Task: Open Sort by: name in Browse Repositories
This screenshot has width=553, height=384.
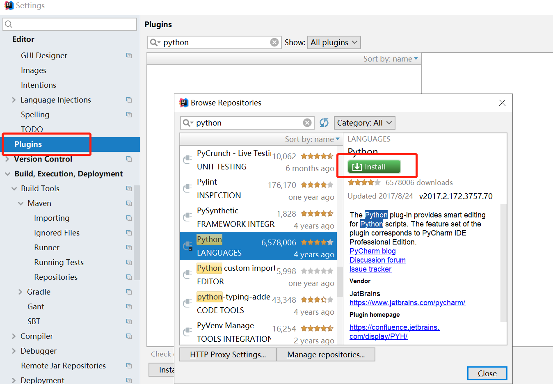Action: point(312,139)
